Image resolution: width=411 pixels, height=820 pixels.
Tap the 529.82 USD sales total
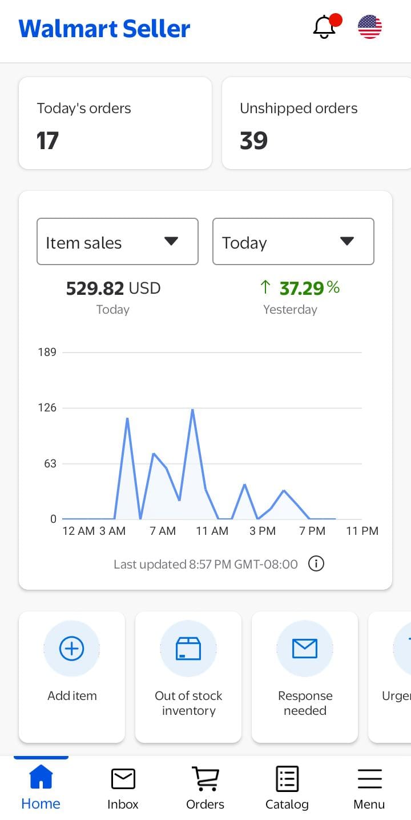click(x=113, y=289)
